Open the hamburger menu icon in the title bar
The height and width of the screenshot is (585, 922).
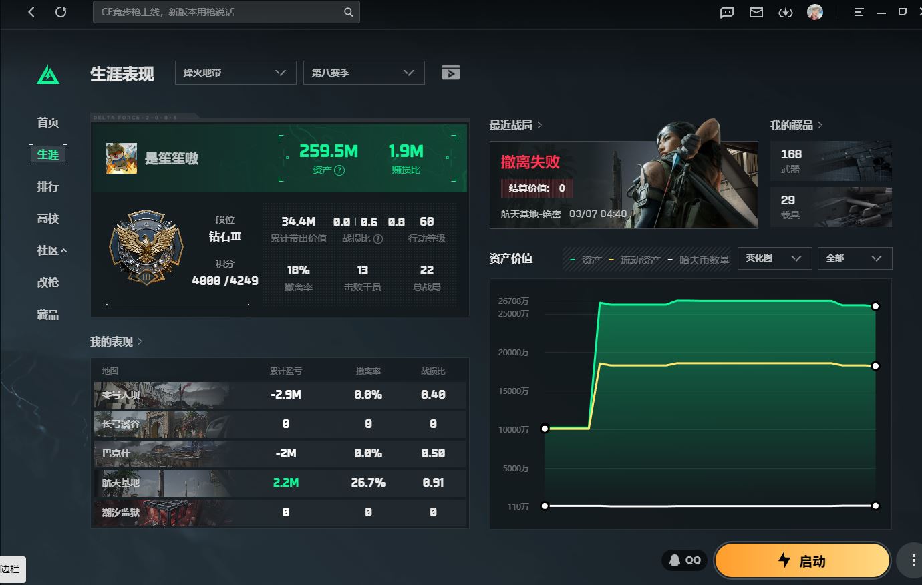(859, 12)
